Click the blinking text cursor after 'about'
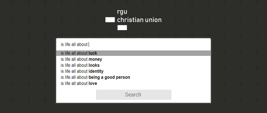 tap(89, 45)
